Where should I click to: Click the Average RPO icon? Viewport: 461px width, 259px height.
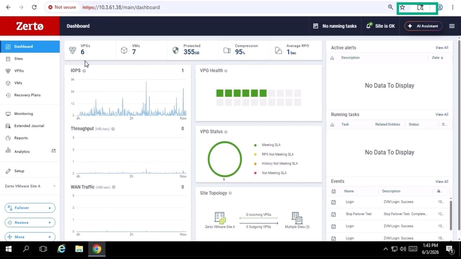[x=278, y=50]
